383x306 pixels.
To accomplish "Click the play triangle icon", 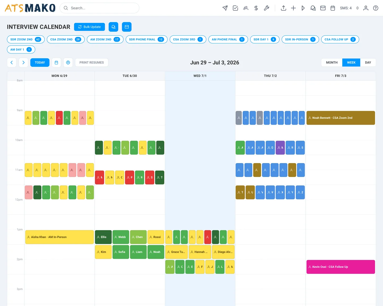I will 303,8.
